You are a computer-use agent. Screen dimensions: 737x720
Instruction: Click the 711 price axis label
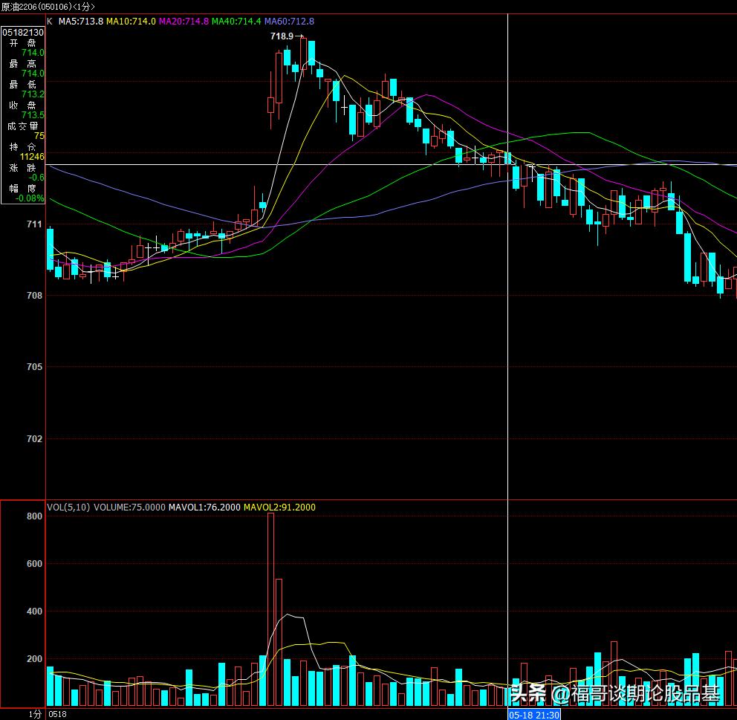pyautogui.click(x=34, y=224)
